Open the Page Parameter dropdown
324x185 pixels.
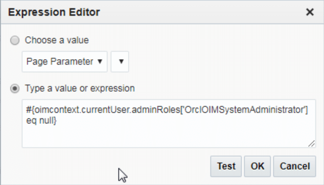(x=65, y=62)
